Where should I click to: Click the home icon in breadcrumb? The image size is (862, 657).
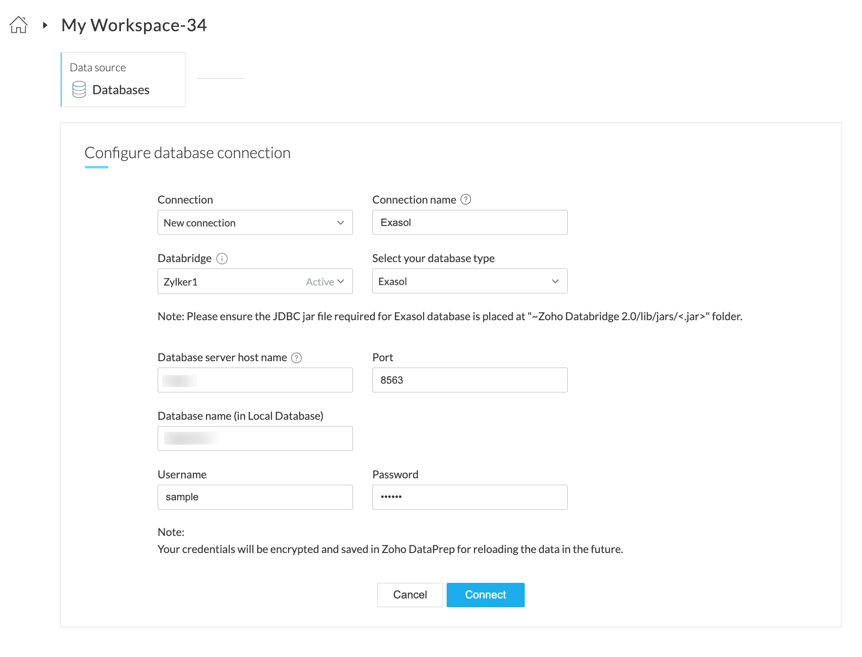19,25
